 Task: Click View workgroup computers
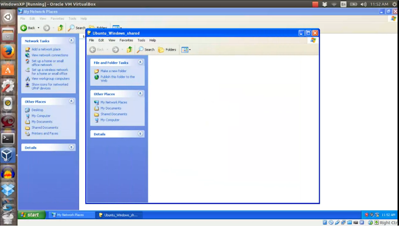[50, 78]
